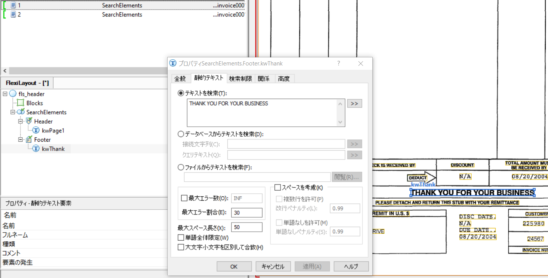548x278 pixels.
Task: Enable the whole word only checkbox
Action: click(x=181, y=238)
